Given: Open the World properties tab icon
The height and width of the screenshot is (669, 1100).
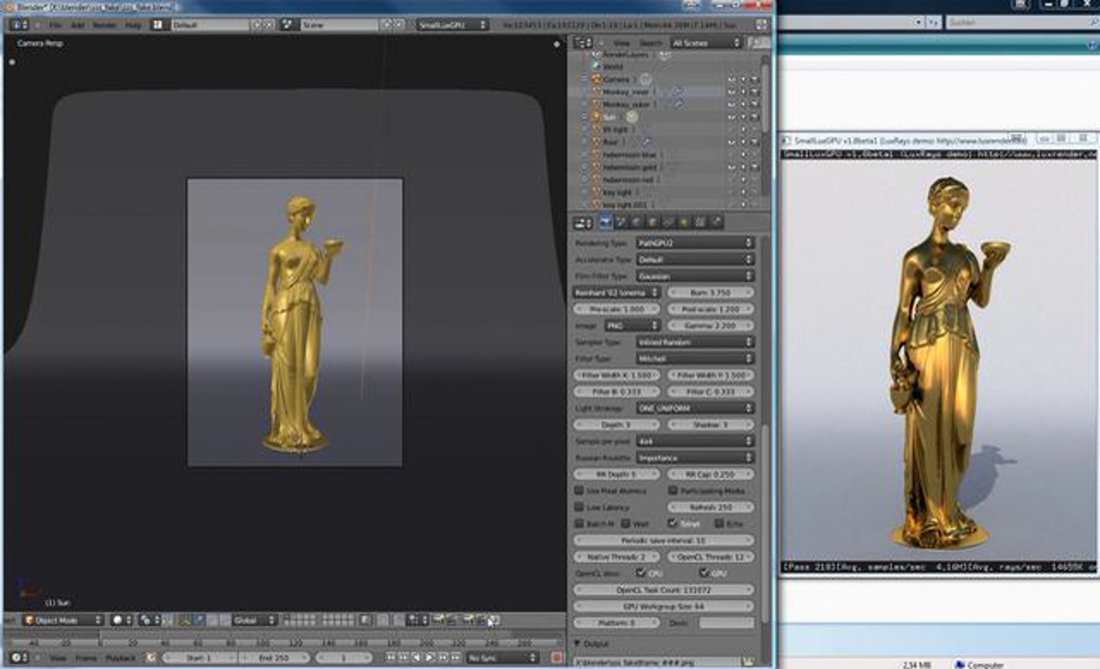Looking at the screenshot, I should (637, 222).
